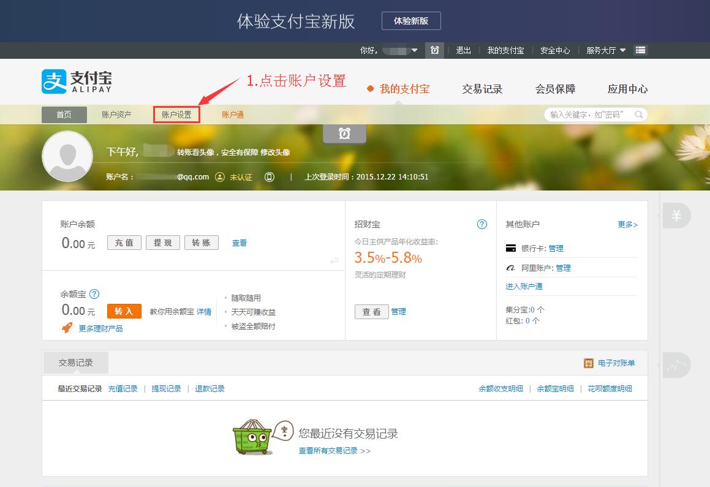Click 管理 link for 阿里账户
710x487 pixels.
[564, 268]
